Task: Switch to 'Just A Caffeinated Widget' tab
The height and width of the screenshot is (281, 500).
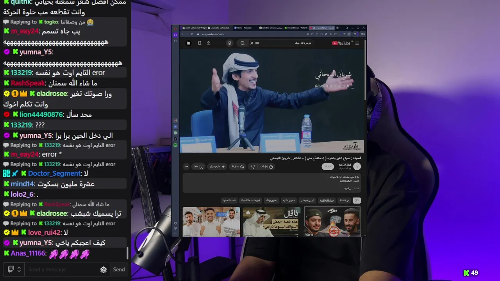Action: coord(195,28)
